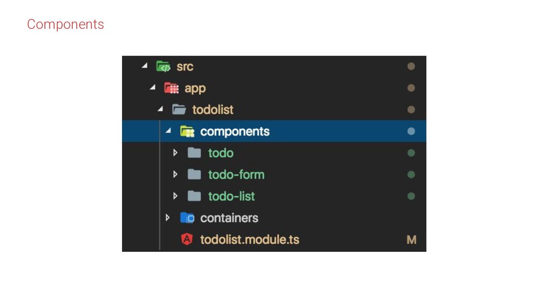Expand the todo folder arrow
The image size is (548, 308).
coord(175,153)
